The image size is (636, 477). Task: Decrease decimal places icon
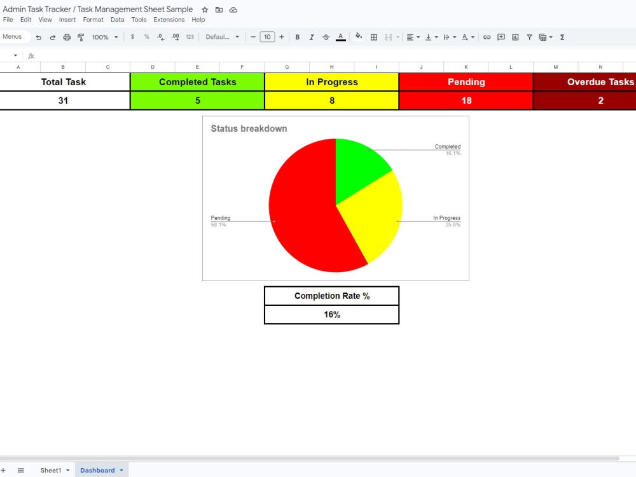tap(161, 37)
